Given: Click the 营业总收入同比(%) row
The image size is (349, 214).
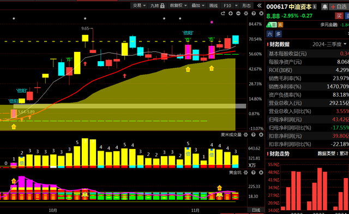Looking at the screenshot, I should pos(308,111).
